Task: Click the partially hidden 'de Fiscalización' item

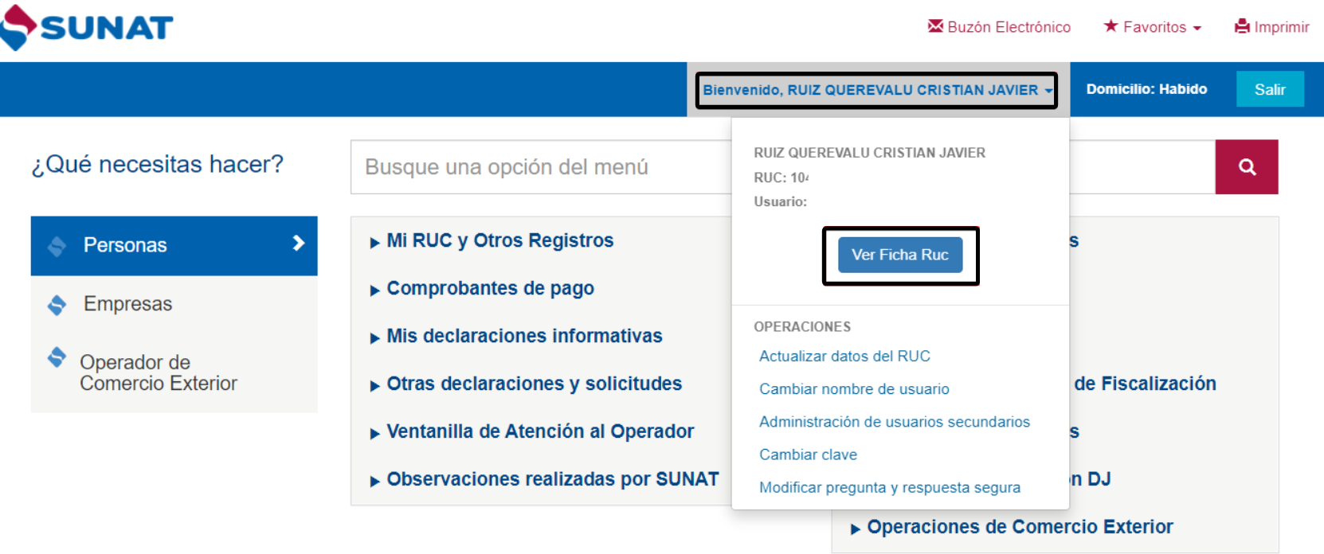Action: pyautogui.click(x=1145, y=384)
